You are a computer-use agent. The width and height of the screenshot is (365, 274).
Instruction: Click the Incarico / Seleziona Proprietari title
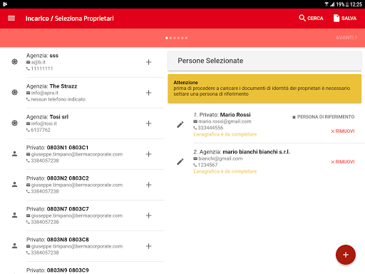pos(70,19)
